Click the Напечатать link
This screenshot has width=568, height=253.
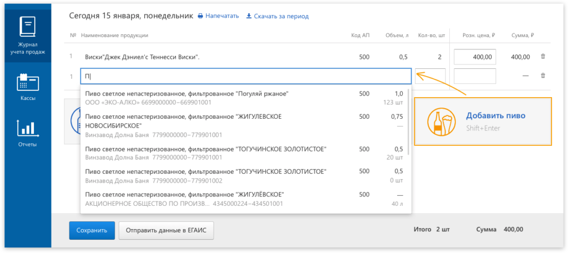pyautogui.click(x=222, y=16)
